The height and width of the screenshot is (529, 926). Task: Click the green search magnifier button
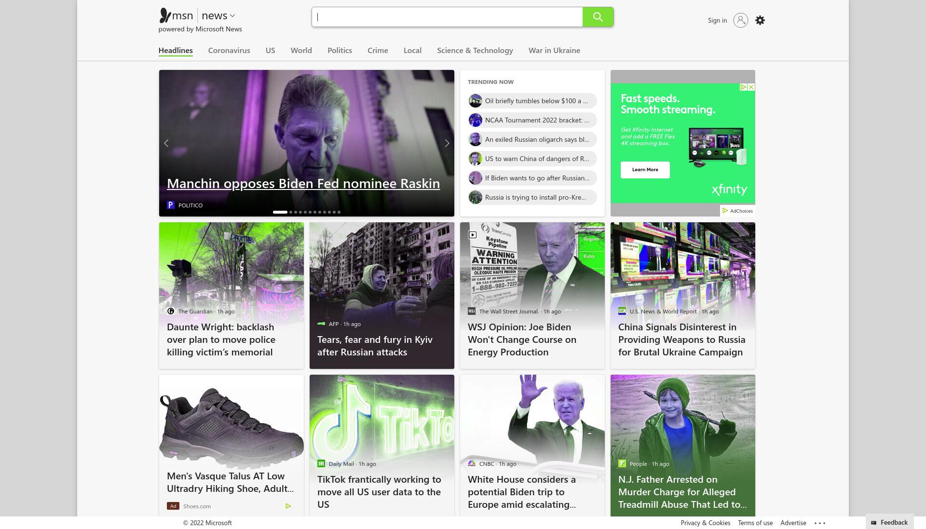(x=598, y=17)
